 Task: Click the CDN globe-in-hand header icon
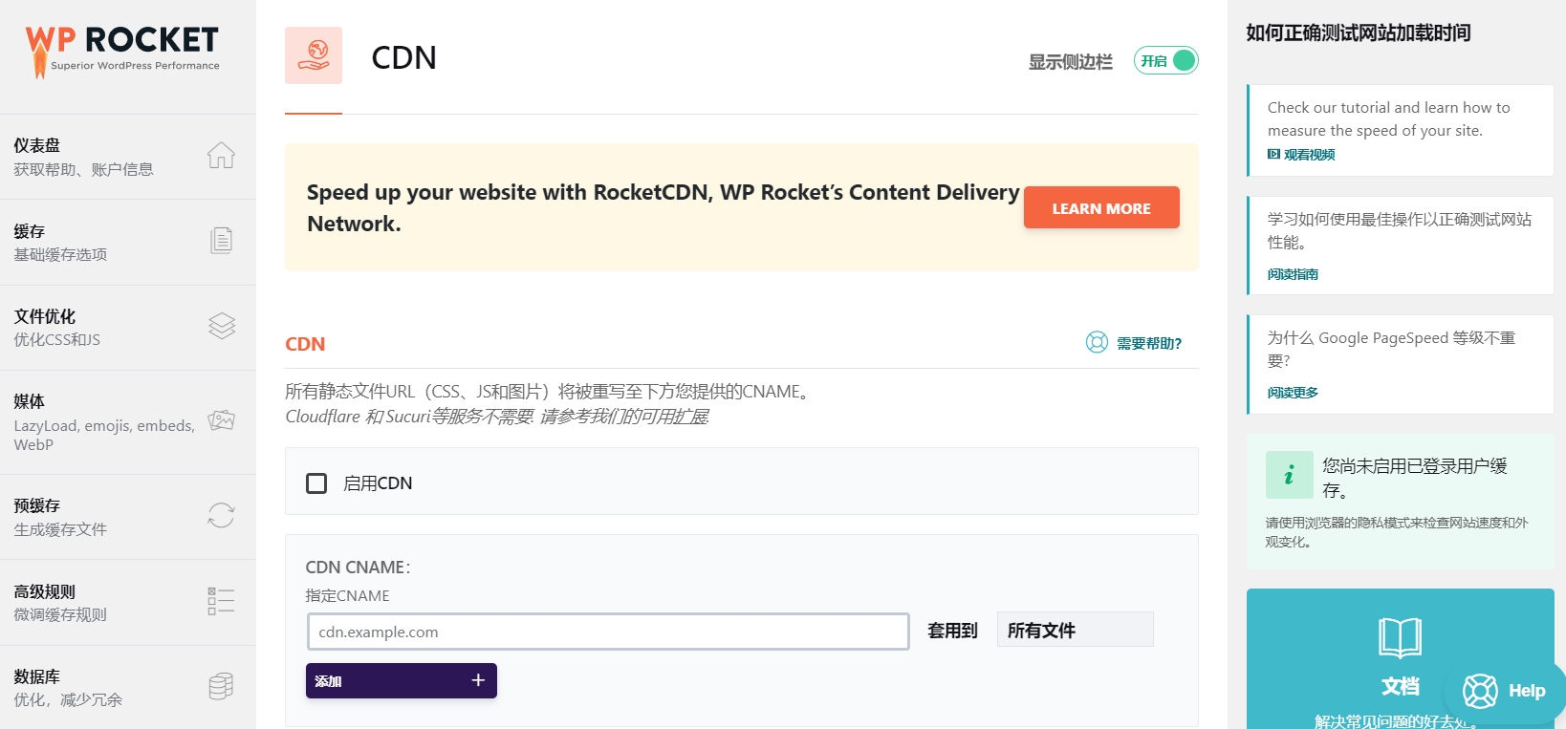(x=314, y=55)
